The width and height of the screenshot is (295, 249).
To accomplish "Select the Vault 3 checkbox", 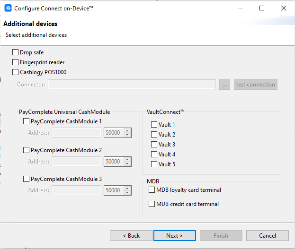I will point(154,145).
